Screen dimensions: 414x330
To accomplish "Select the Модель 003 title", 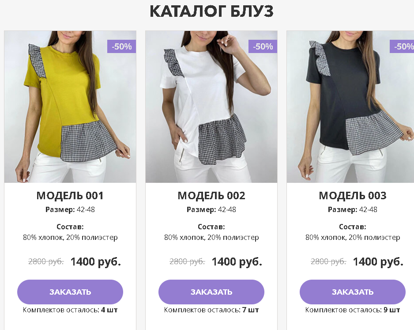I will (x=353, y=196).
